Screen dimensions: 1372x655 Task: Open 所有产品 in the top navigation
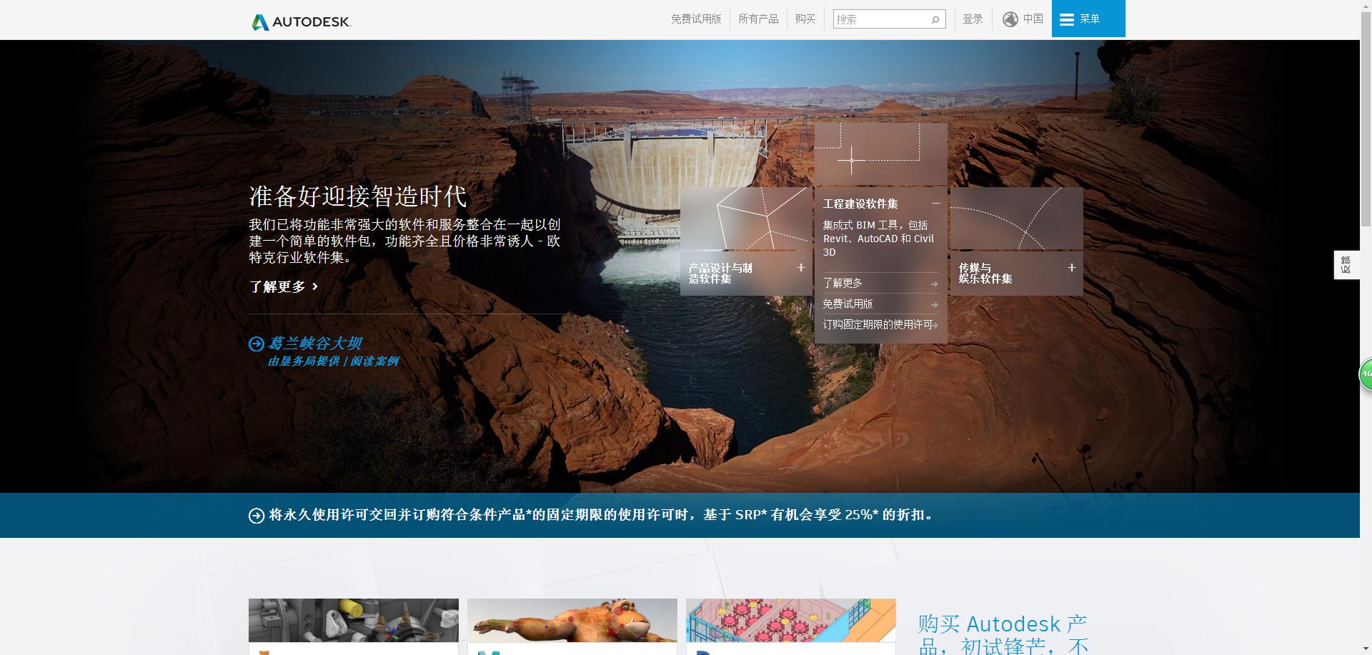coord(759,19)
